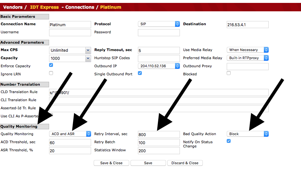Open the Bad Quality Action dropdown
Viewport: 301px width, 171px height.
247,134
